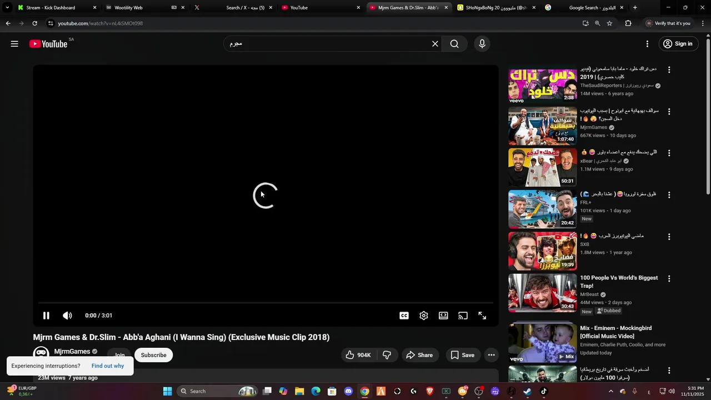The image size is (711, 400).
Task: Mute the video volume
Action: tap(67, 316)
